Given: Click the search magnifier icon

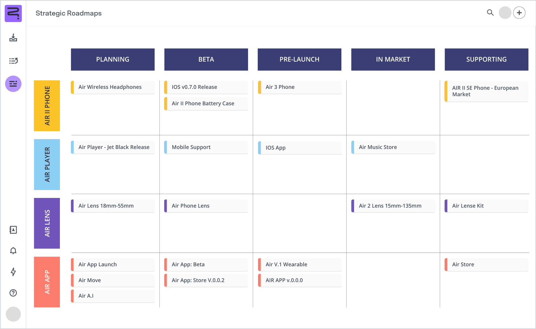Looking at the screenshot, I should (x=490, y=13).
